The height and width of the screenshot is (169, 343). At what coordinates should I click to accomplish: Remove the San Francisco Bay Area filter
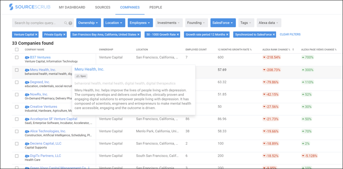tap(138, 35)
